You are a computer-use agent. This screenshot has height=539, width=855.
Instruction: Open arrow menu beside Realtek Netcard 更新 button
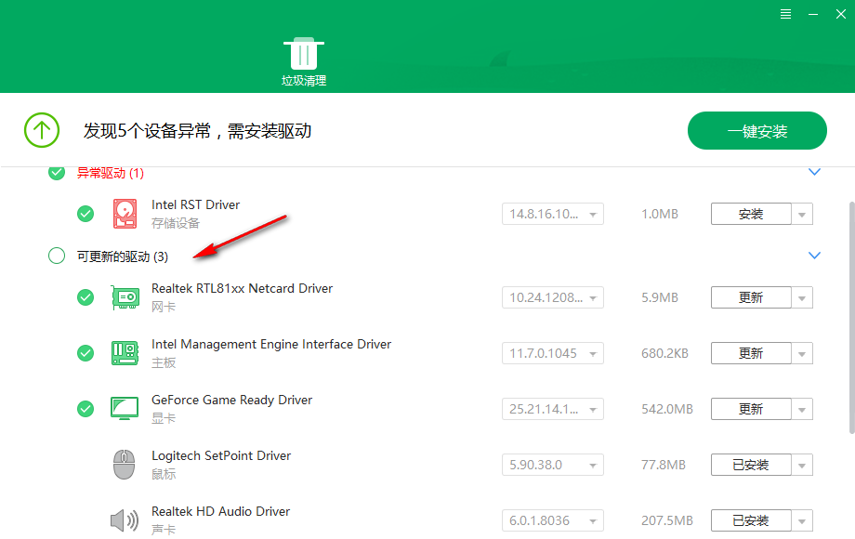[802, 297]
